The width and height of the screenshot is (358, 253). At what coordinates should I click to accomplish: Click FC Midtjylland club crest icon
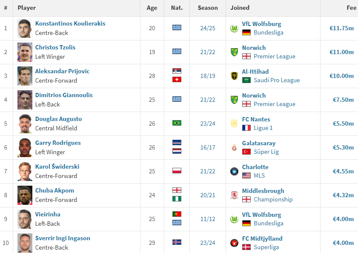pos(234,243)
